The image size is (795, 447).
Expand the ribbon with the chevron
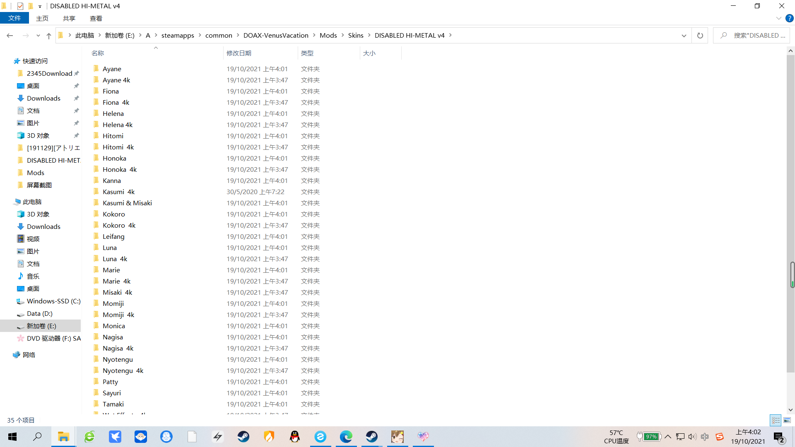tap(778, 18)
